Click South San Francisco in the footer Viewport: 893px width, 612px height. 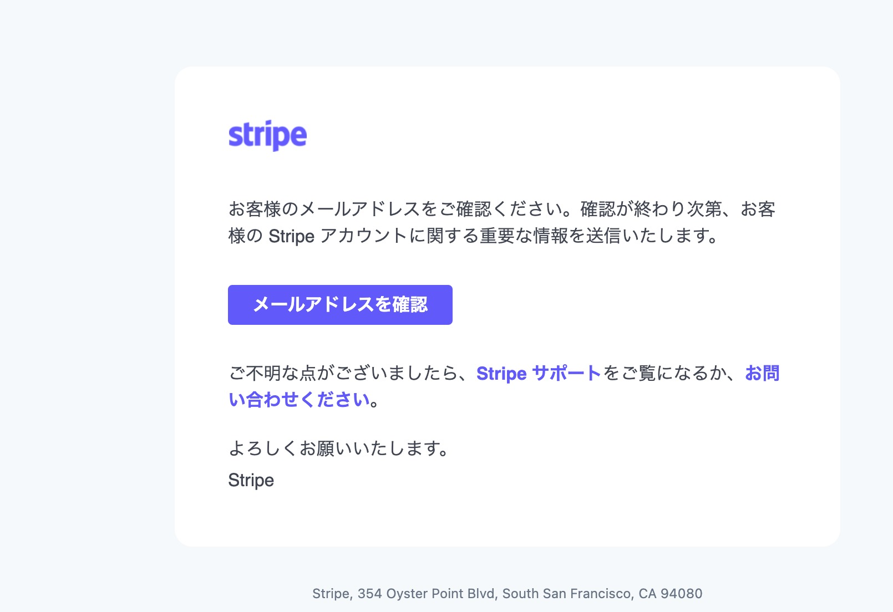(x=567, y=594)
